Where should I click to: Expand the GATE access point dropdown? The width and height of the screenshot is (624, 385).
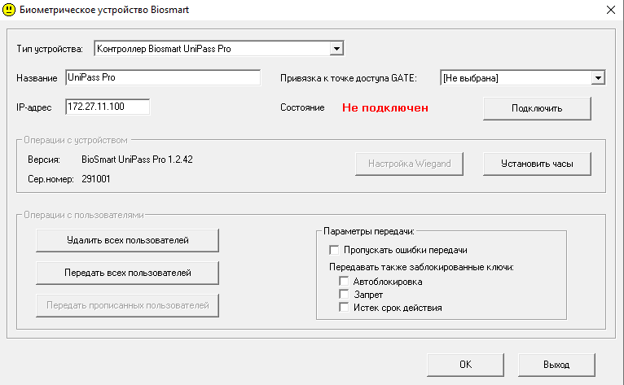pyautogui.click(x=598, y=77)
